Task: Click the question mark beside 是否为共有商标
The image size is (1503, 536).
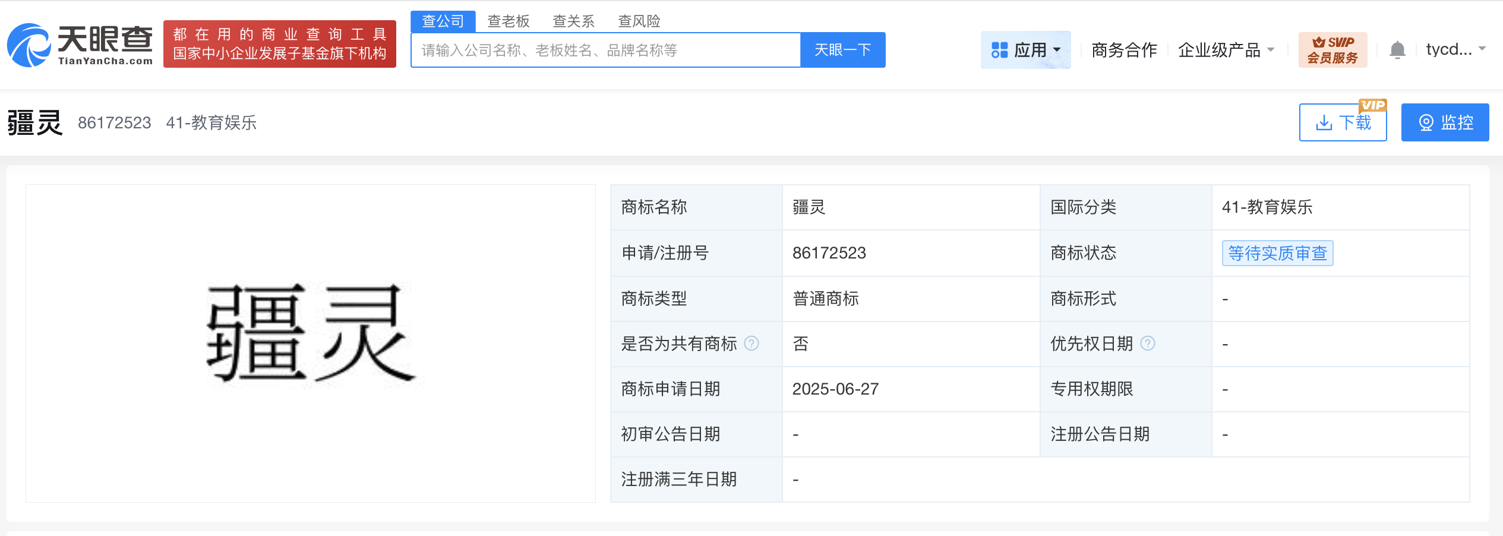Action: click(x=751, y=343)
